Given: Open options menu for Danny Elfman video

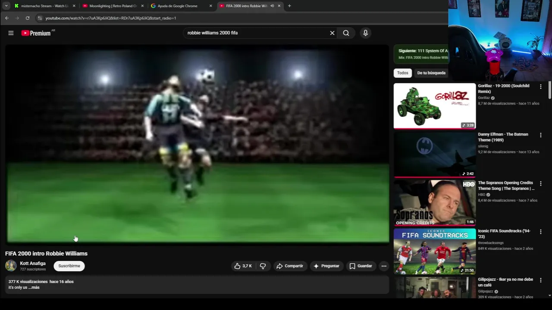Looking at the screenshot, I should pos(540,135).
